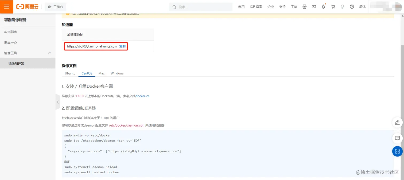Open the 费用 menu
This screenshot has width=404, height=180.
[x=241, y=7]
